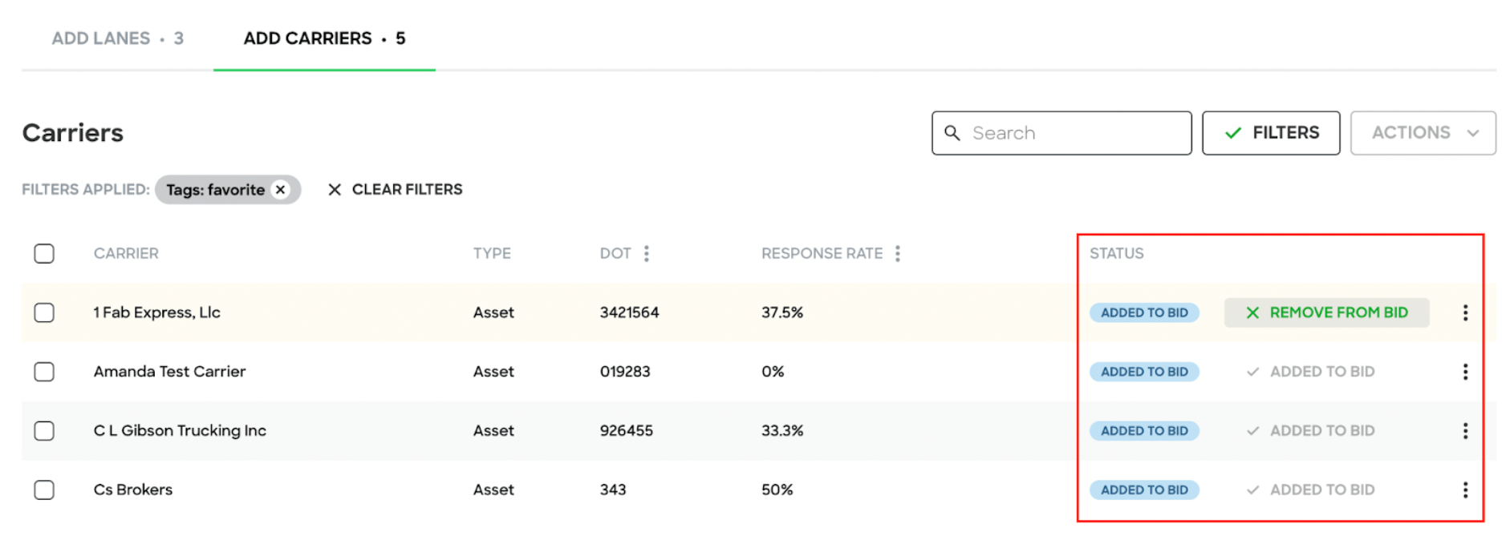Switch to the Add Lanes tab
The height and width of the screenshot is (548, 1510).
pyautogui.click(x=118, y=38)
